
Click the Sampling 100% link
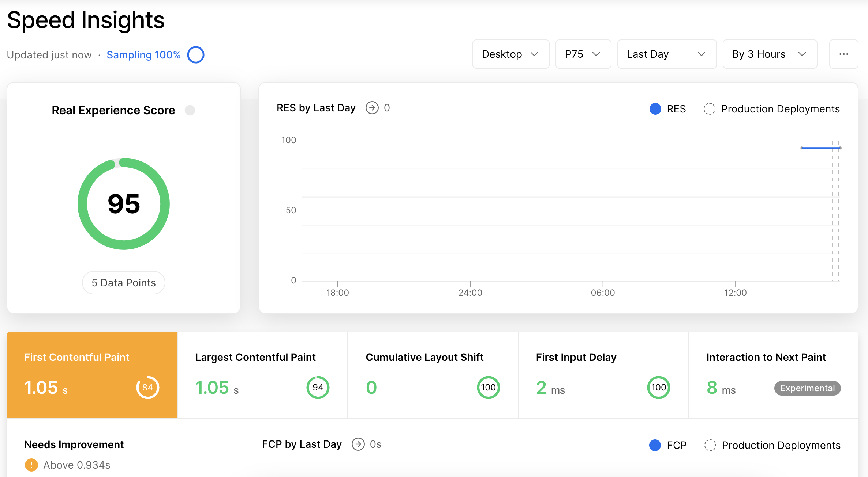(143, 55)
